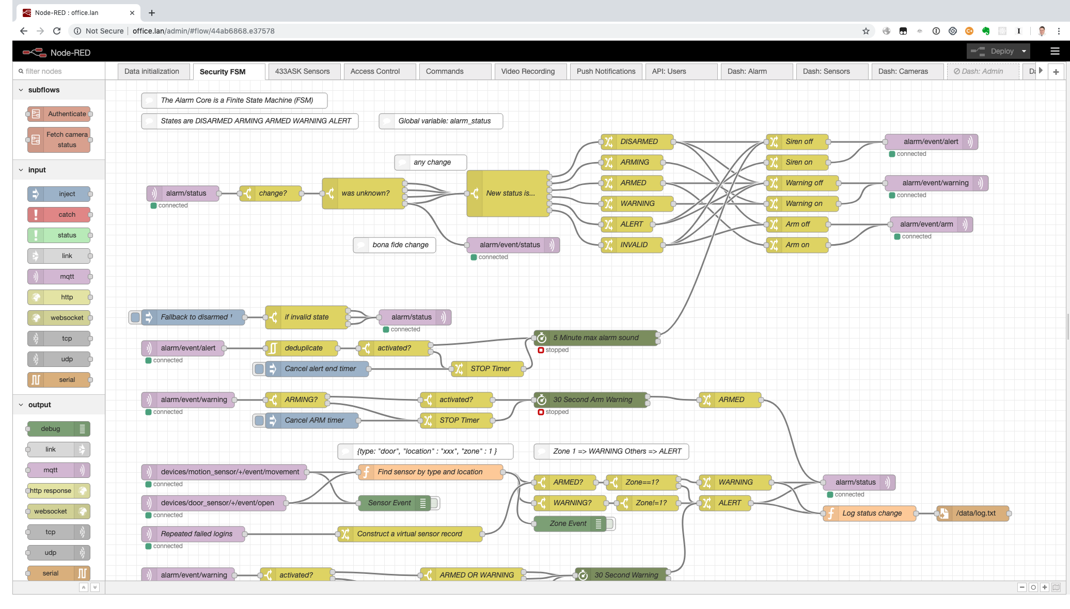Click the browser address bar
This screenshot has width=1070, height=609.
465,31
